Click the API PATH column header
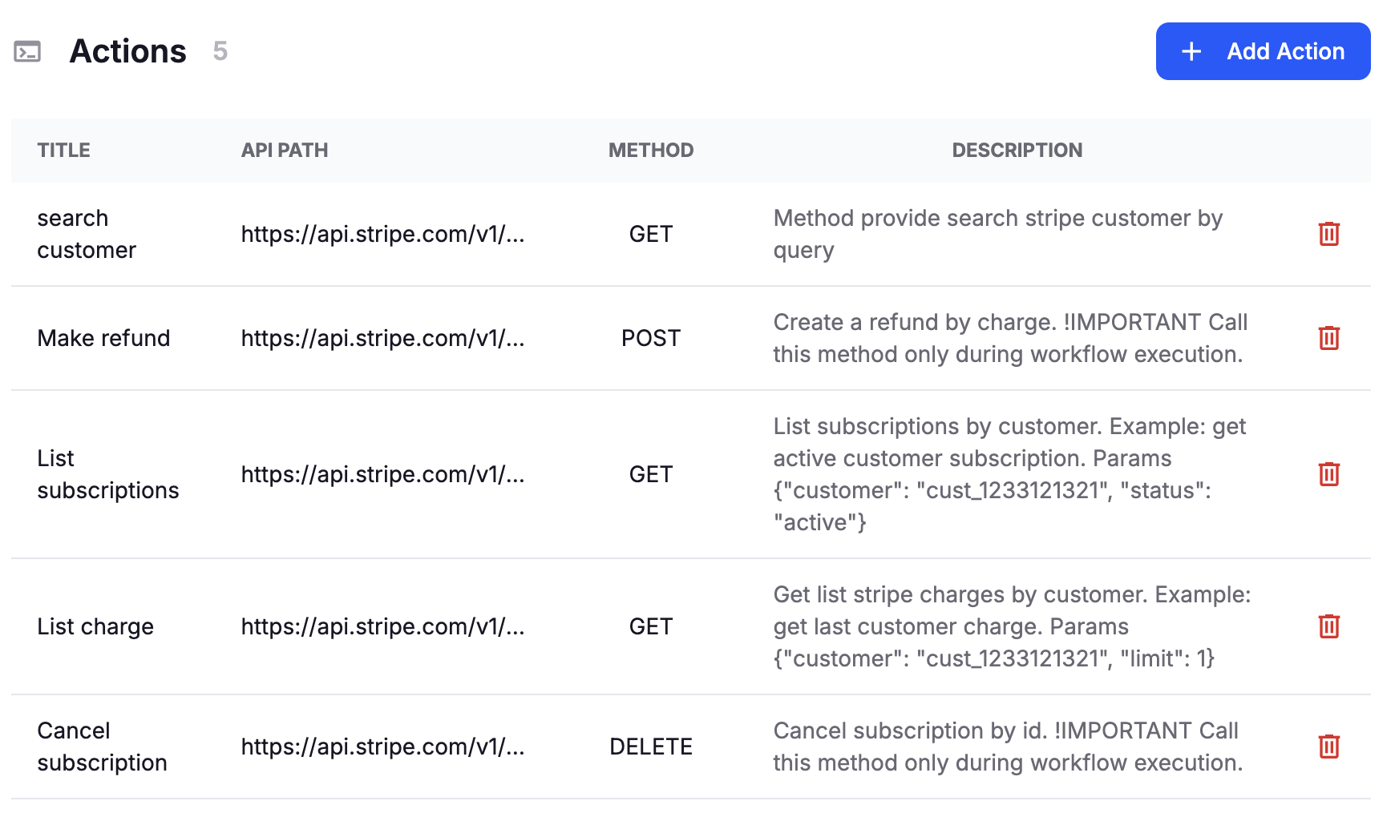This screenshot has height=817, width=1395. (x=285, y=151)
